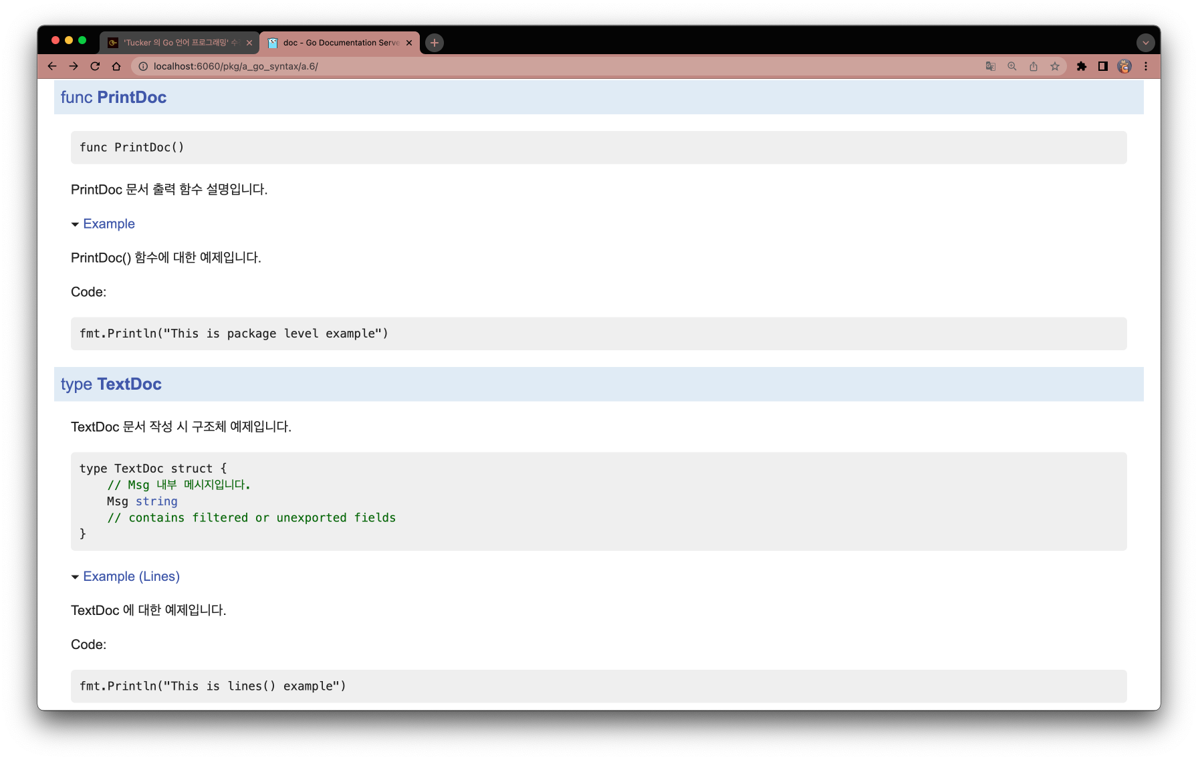The width and height of the screenshot is (1198, 760).
Task: Reload the current page
Action: [x=95, y=66]
